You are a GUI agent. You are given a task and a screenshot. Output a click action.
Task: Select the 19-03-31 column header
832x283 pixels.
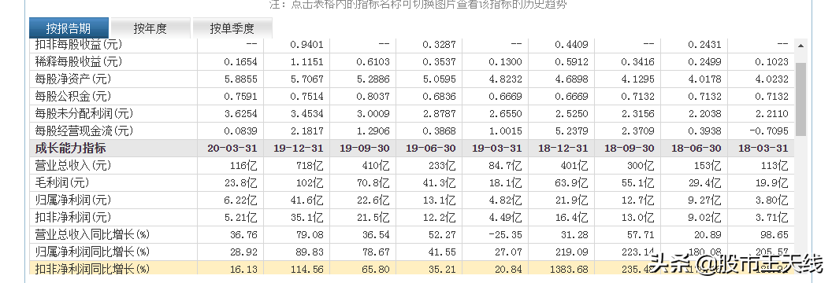(x=497, y=149)
